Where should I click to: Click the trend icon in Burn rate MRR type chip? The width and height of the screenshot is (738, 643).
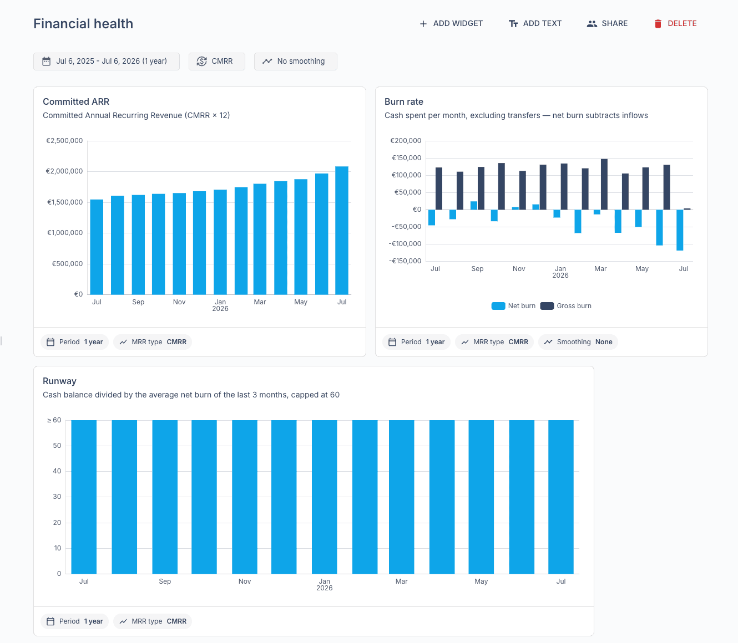click(x=465, y=342)
